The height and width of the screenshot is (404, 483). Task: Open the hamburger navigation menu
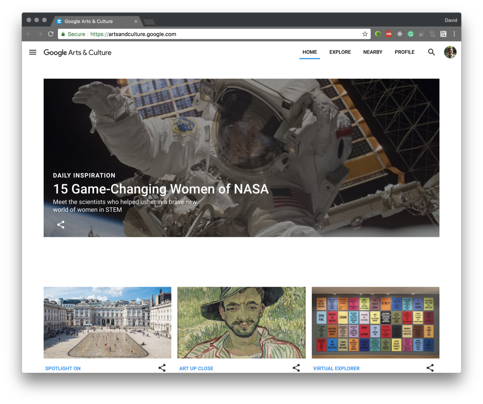[33, 52]
